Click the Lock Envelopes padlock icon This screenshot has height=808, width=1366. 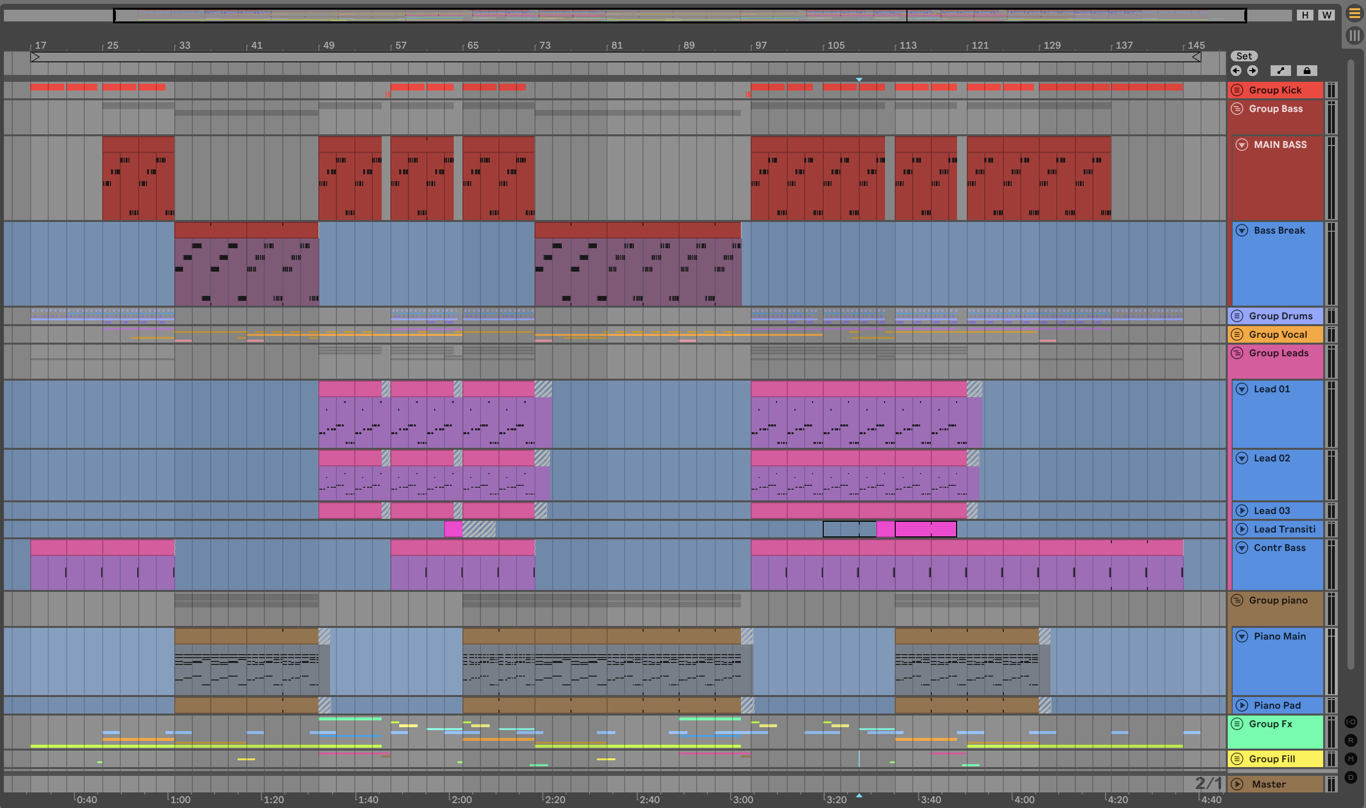point(1307,71)
